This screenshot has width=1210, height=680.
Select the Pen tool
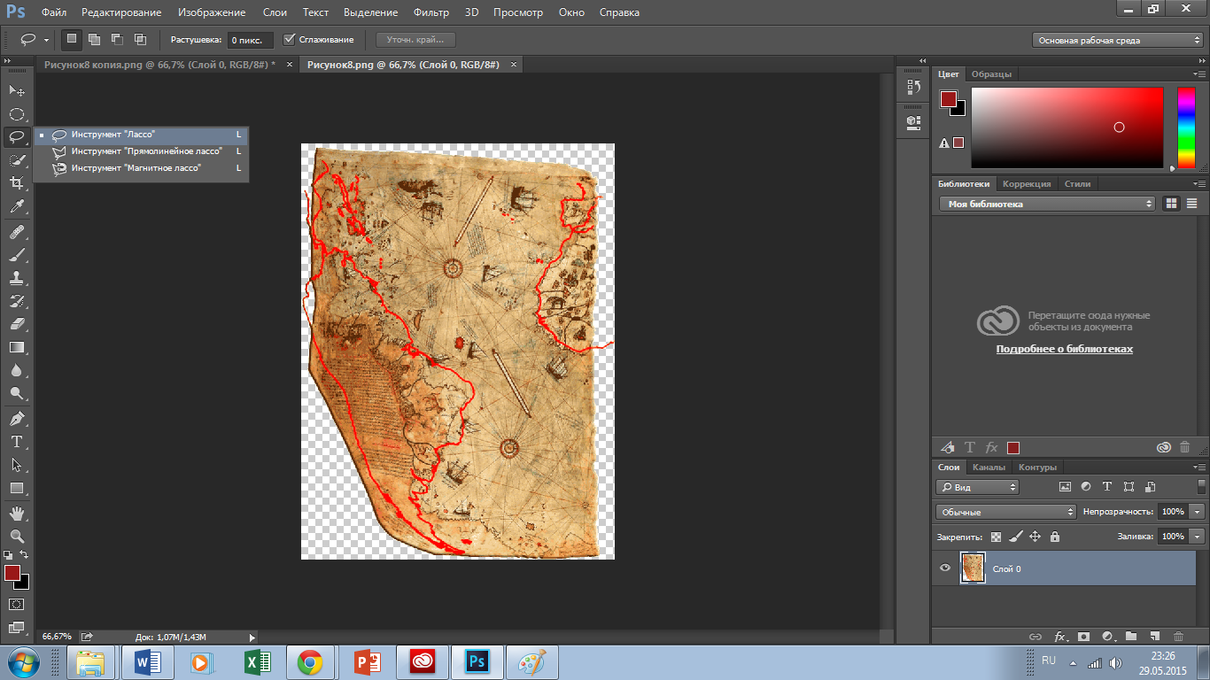(x=17, y=418)
